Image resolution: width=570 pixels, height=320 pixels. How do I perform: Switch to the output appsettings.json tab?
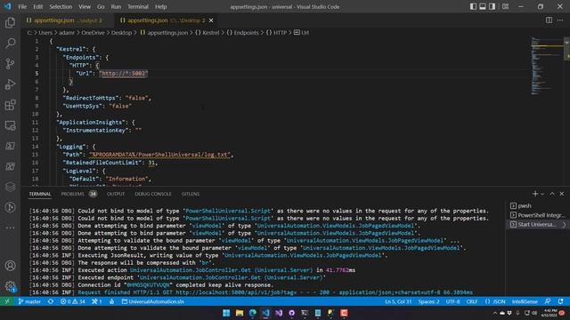64,20
